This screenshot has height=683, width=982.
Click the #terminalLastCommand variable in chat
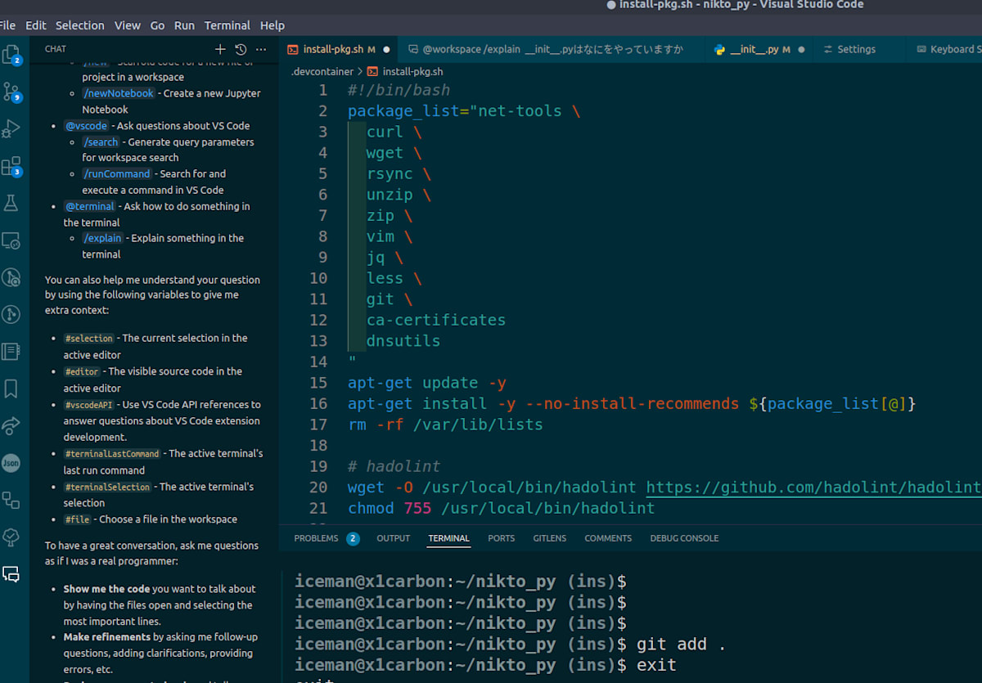click(112, 454)
